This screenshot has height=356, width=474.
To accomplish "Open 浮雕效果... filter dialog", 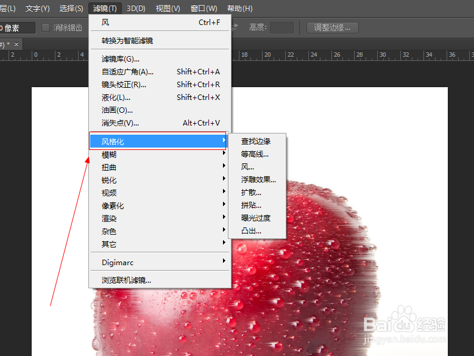I will click(x=257, y=180).
